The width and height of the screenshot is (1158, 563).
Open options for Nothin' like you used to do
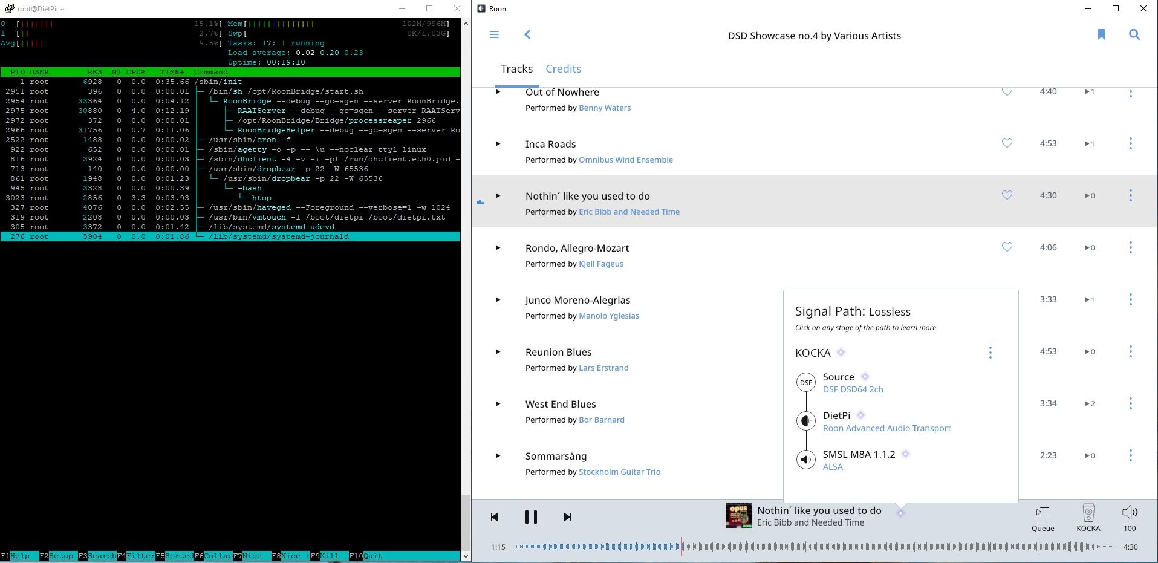tap(1130, 196)
